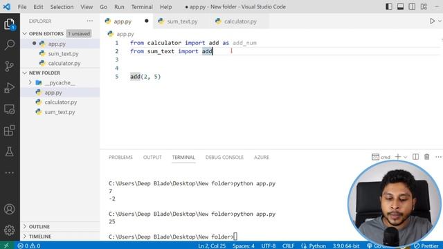Open launch profile dropdown next to plus
The width and height of the screenshot is (443, 249).
(x=405, y=157)
